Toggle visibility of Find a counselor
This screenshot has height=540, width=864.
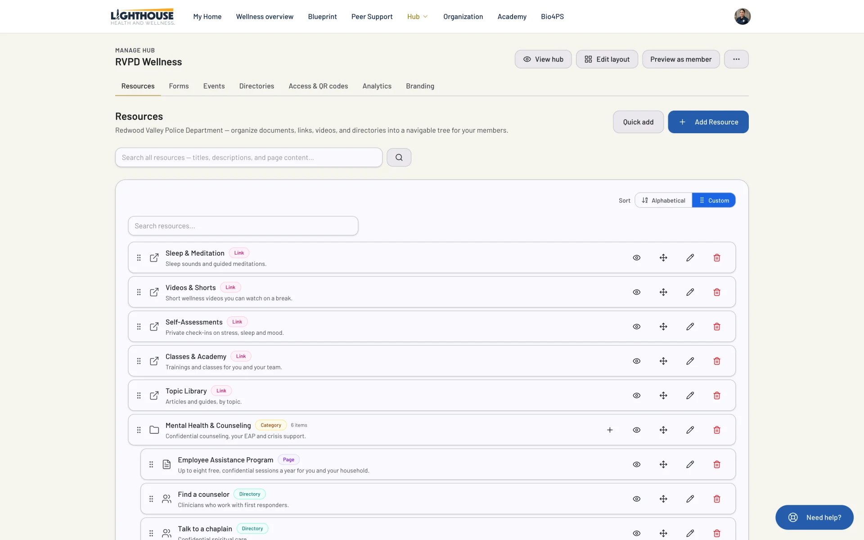click(636, 499)
